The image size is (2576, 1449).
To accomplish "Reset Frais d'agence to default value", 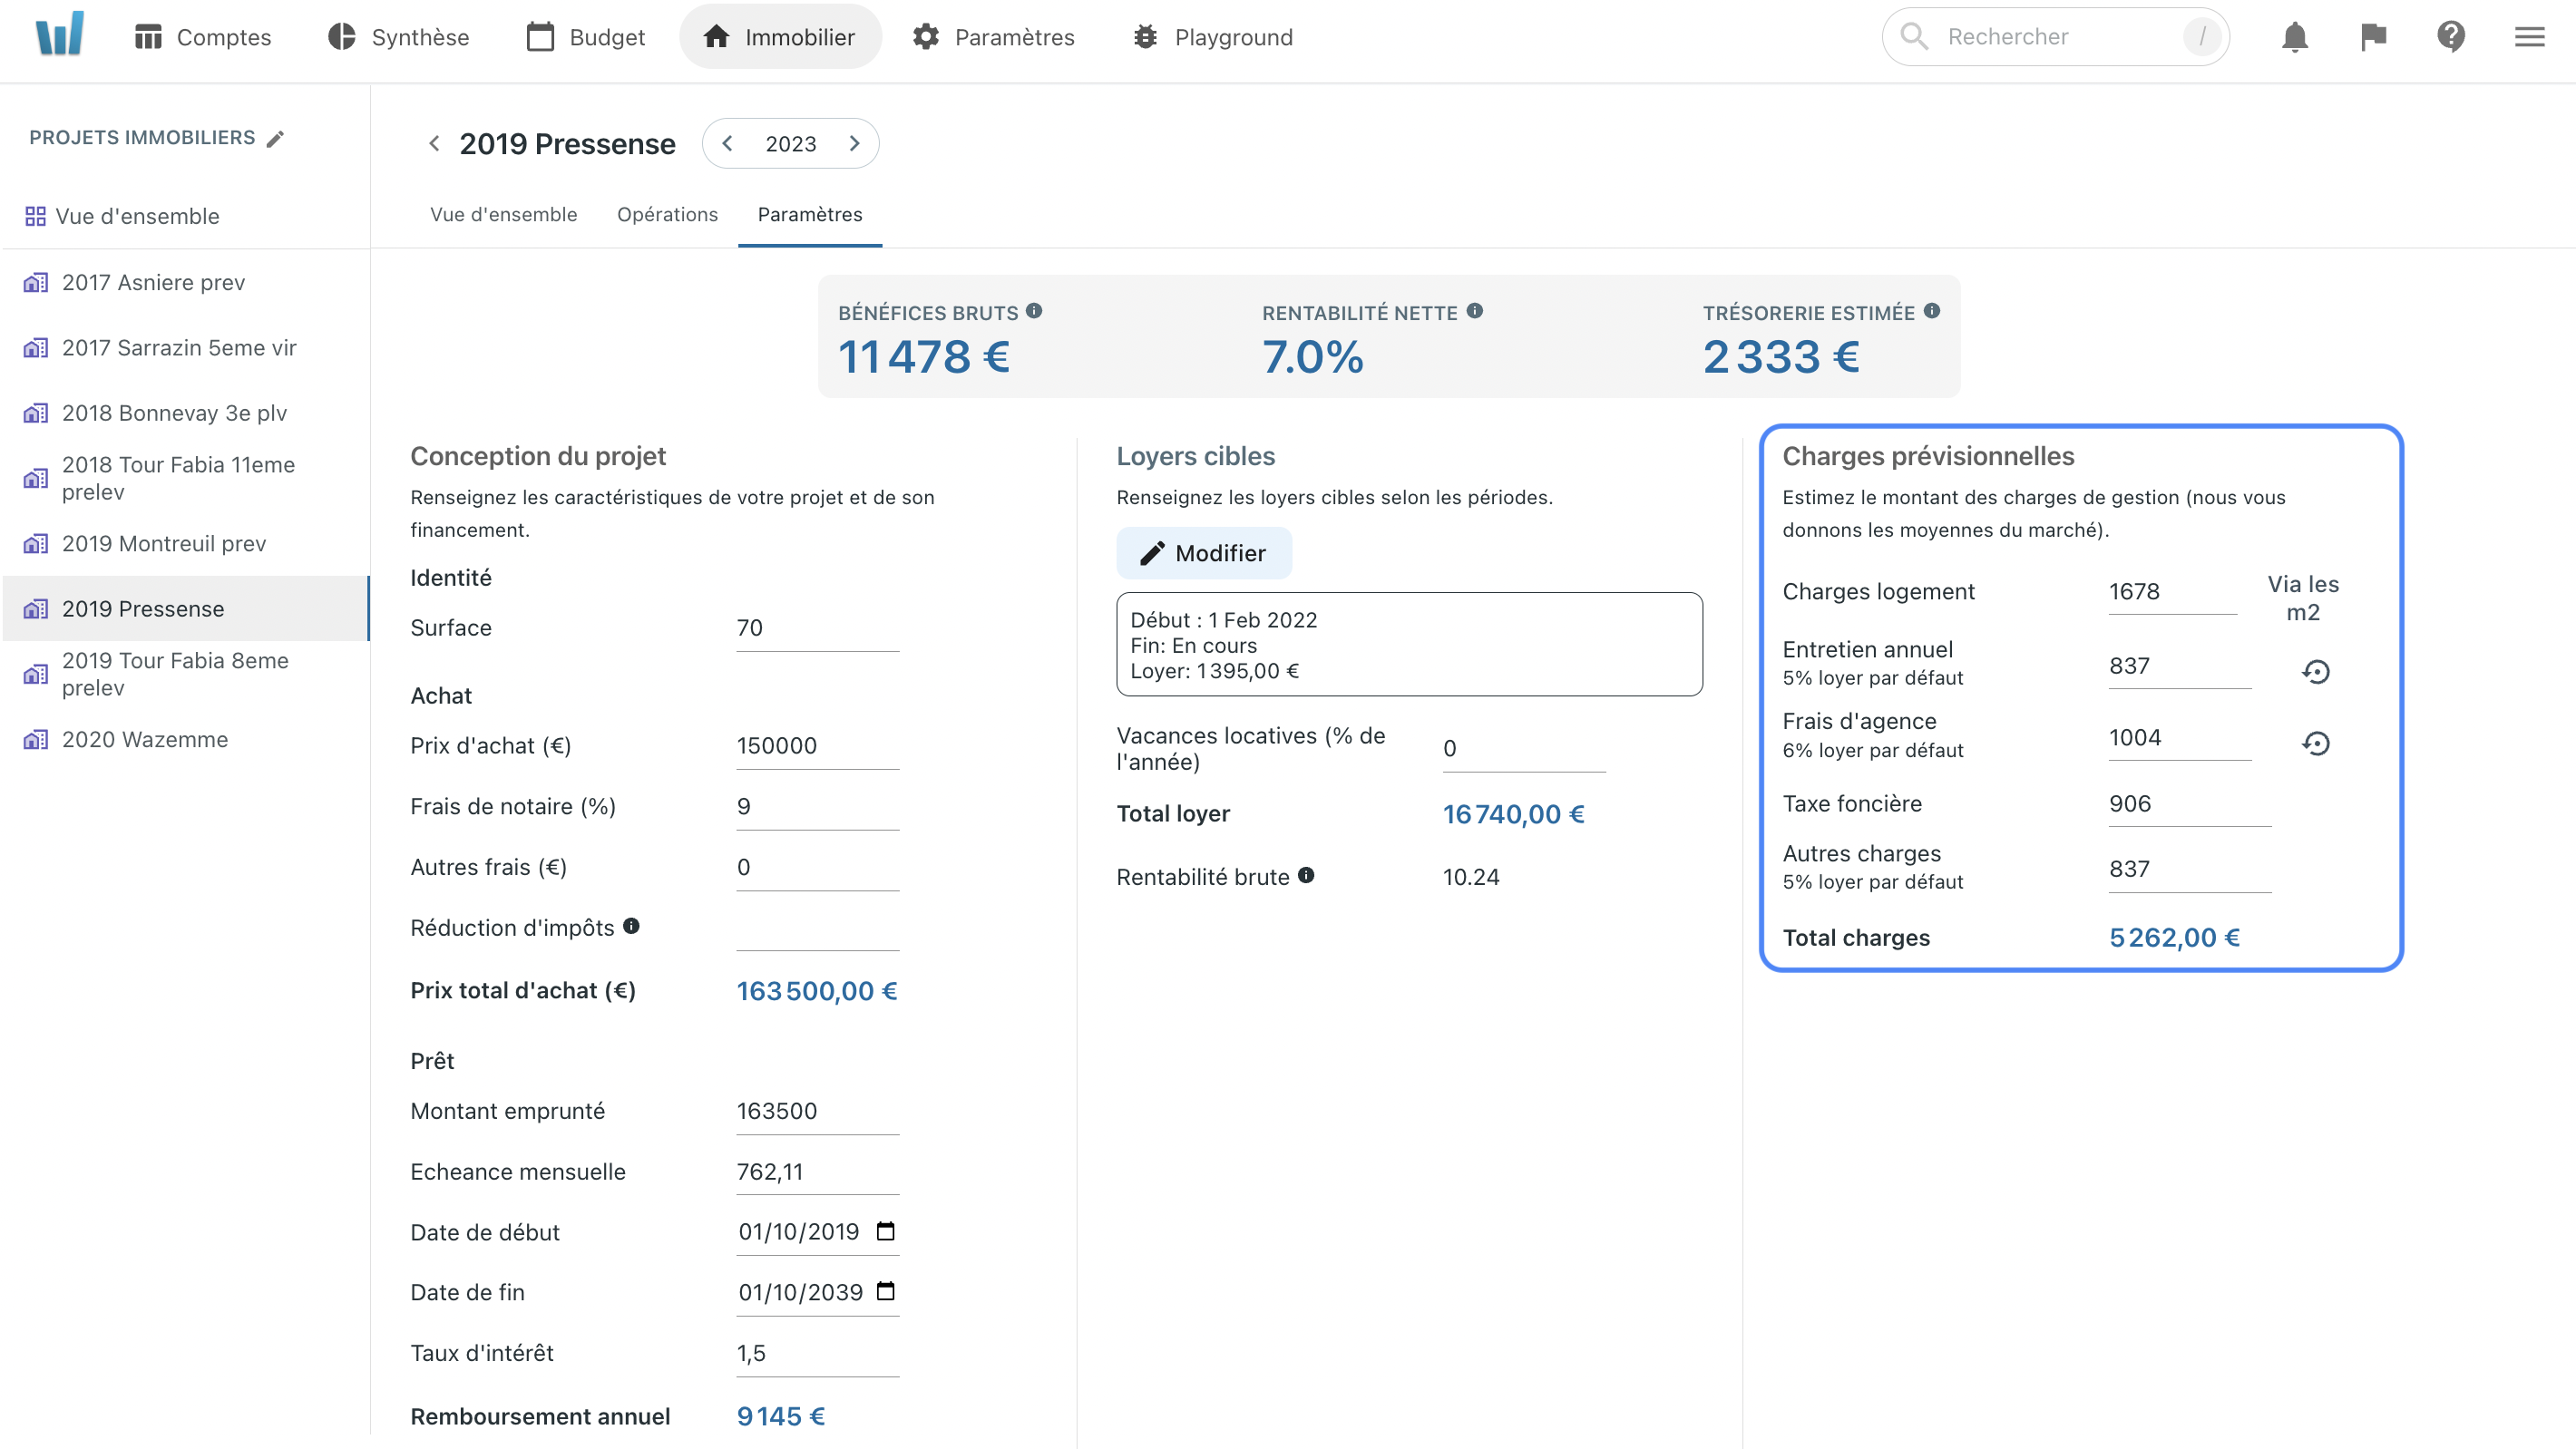I will [x=2315, y=743].
